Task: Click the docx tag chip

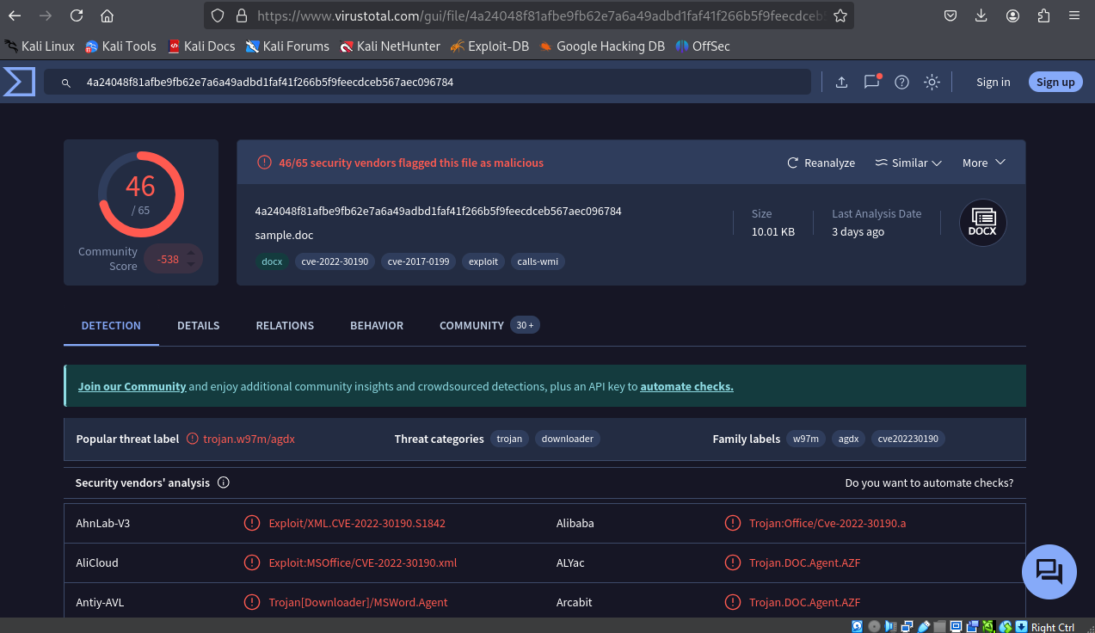Action: point(272,261)
